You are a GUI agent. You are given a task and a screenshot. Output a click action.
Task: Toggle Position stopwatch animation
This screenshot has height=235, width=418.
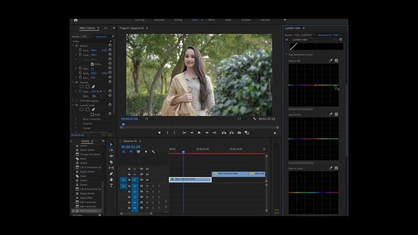(80, 50)
